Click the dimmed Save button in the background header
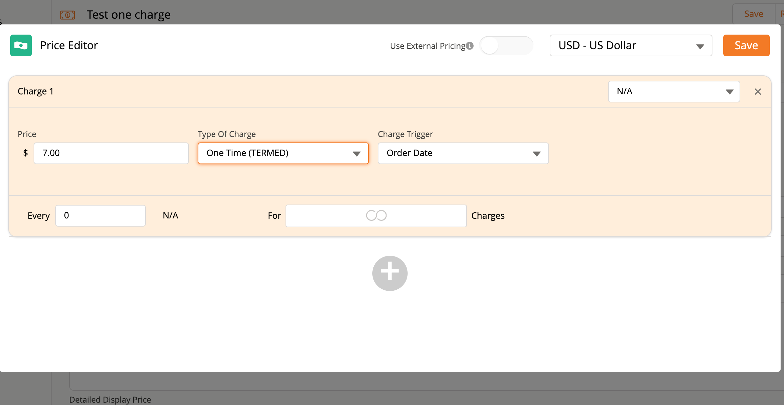 tap(753, 14)
